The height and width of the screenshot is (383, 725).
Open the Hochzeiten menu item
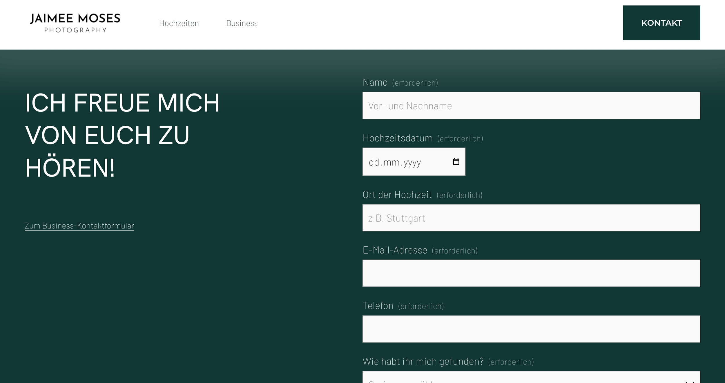coord(179,23)
